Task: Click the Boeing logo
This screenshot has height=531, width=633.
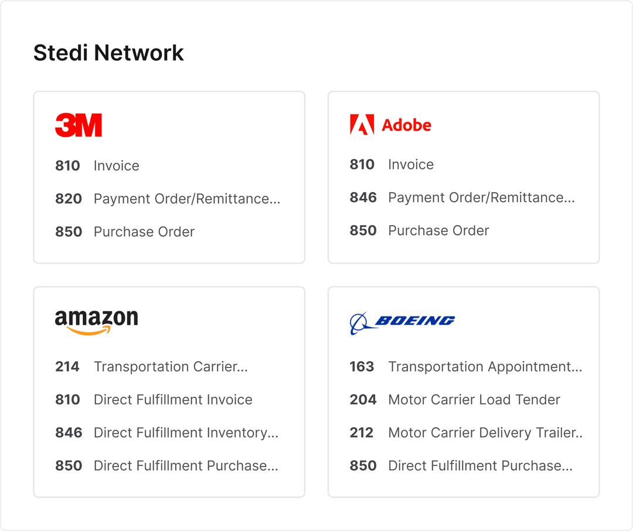Action: tap(402, 322)
